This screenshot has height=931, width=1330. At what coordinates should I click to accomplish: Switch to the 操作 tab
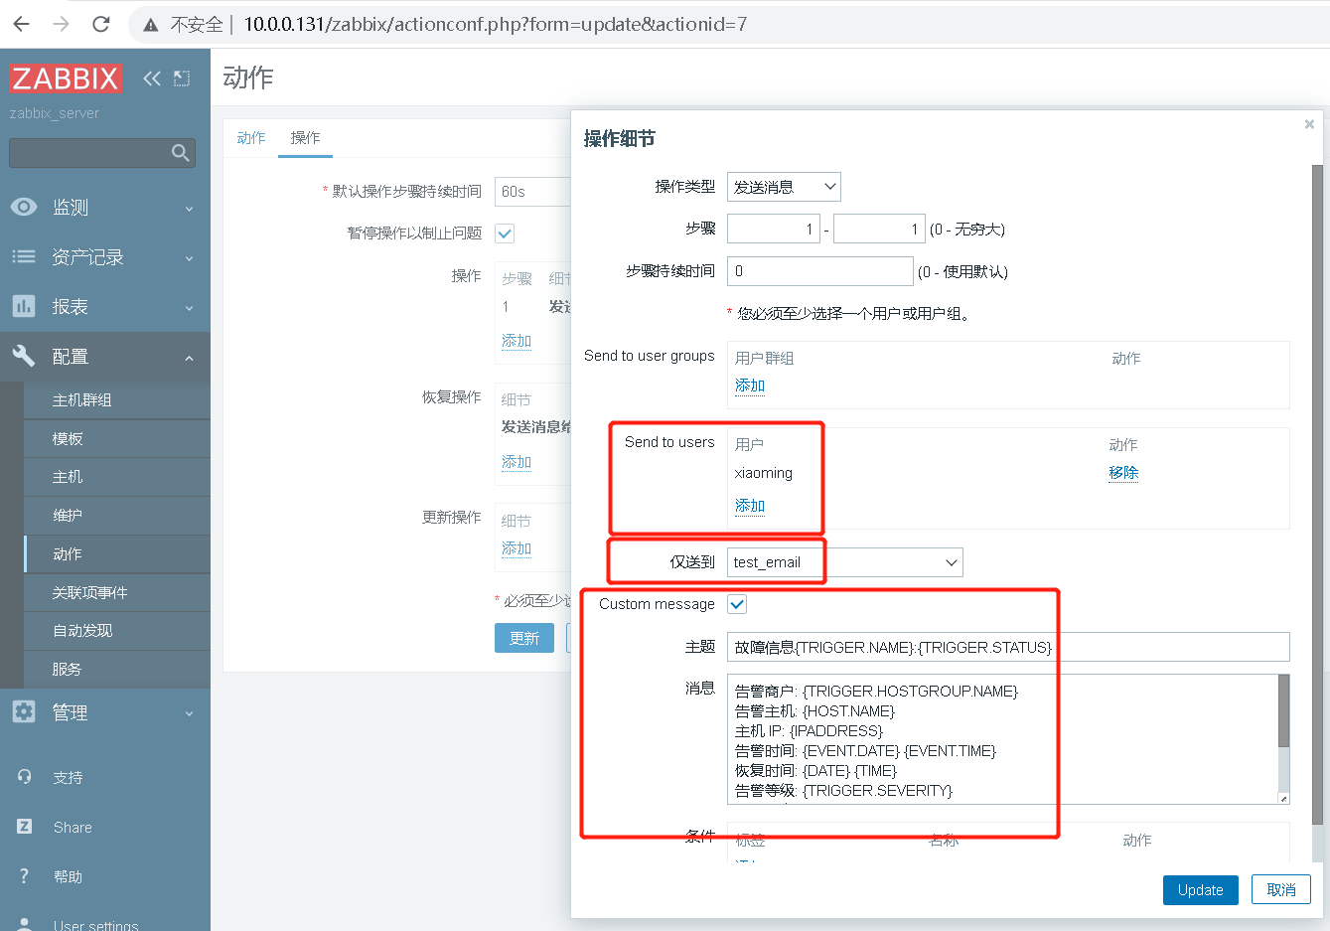click(x=305, y=138)
